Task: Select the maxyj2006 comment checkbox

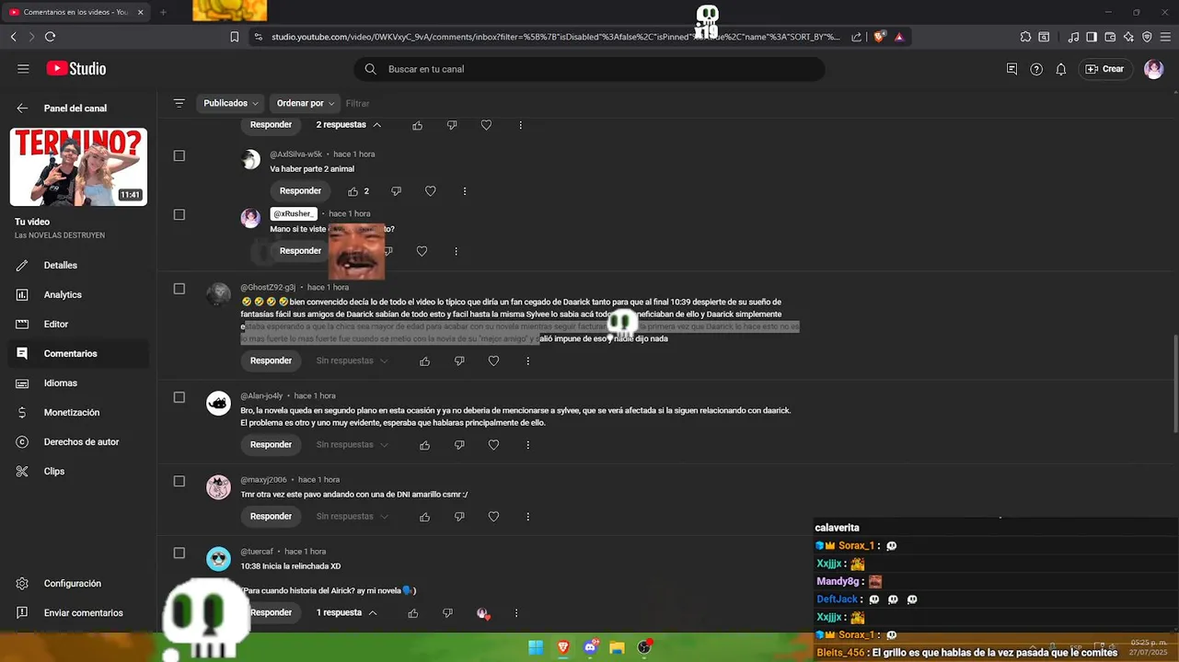Action: click(179, 481)
